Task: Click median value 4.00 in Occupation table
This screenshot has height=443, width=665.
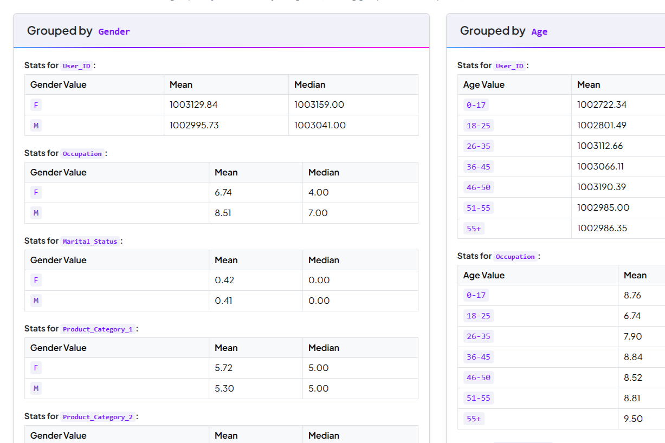Action: click(319, 192)
